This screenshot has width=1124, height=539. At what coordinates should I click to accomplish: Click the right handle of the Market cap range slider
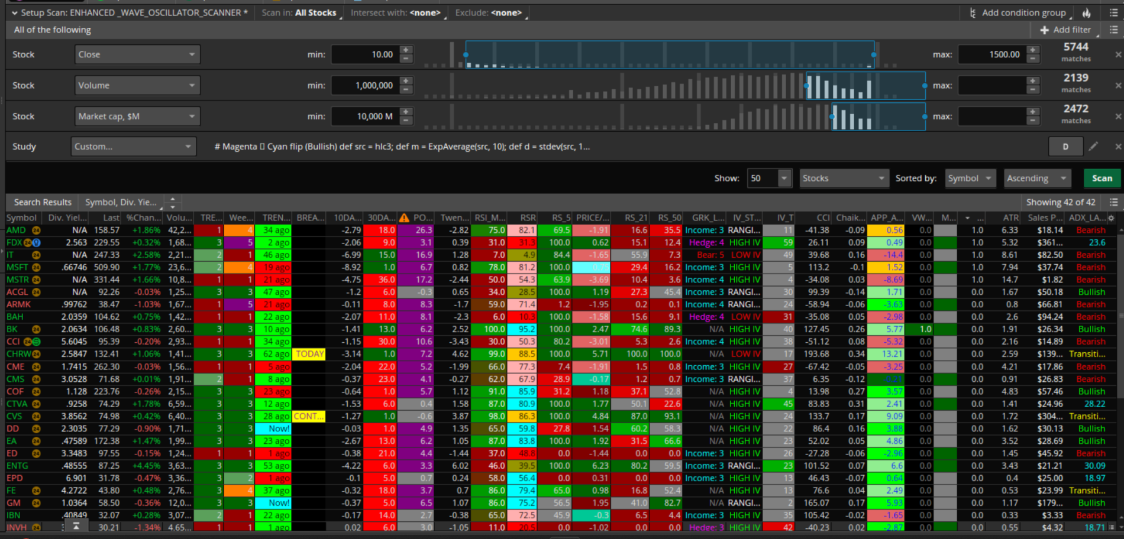(x=925, y=117)
